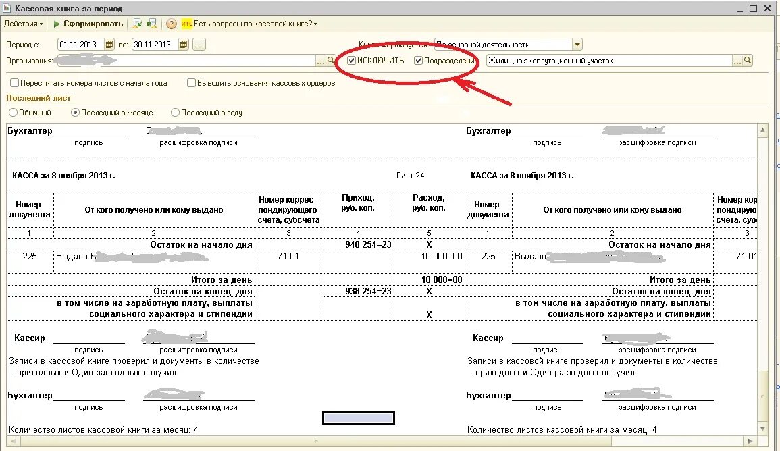This screenshot has width=780, height=451.
Task: Select the 'Последний в году' radio button
Action: click(x=175, y=112)
